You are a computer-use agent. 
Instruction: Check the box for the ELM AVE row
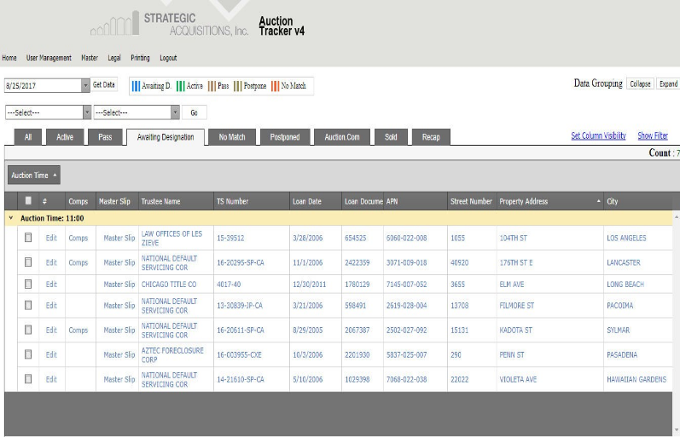click(28, 285)
